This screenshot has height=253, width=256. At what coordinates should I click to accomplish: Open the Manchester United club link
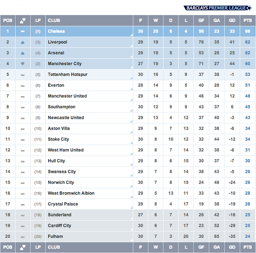67,96
